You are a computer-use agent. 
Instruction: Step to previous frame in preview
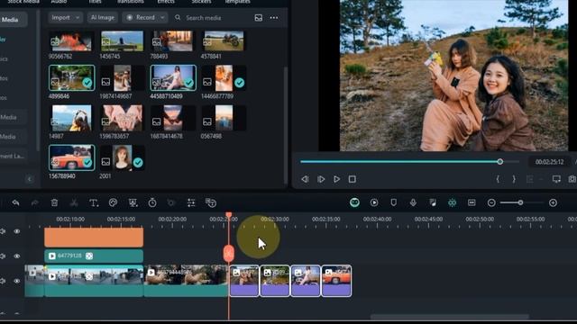[305, 179]
